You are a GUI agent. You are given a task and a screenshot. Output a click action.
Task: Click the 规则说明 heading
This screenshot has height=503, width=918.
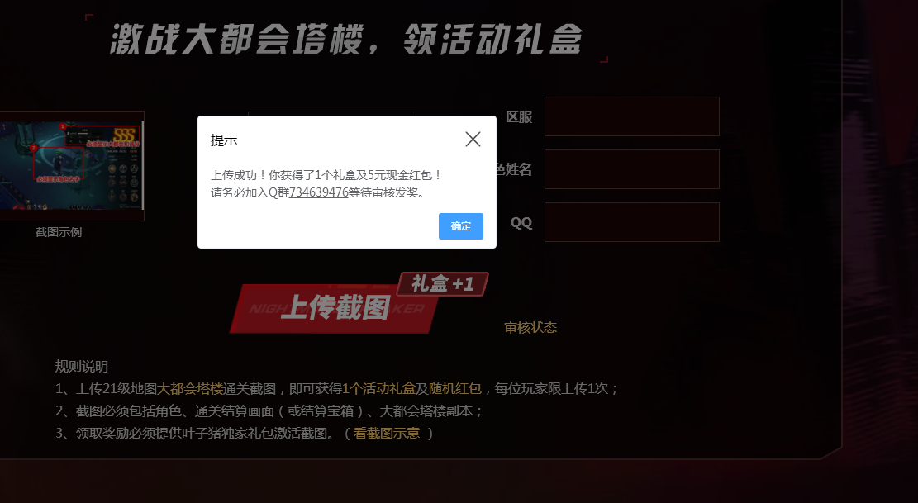click(81, 367)
